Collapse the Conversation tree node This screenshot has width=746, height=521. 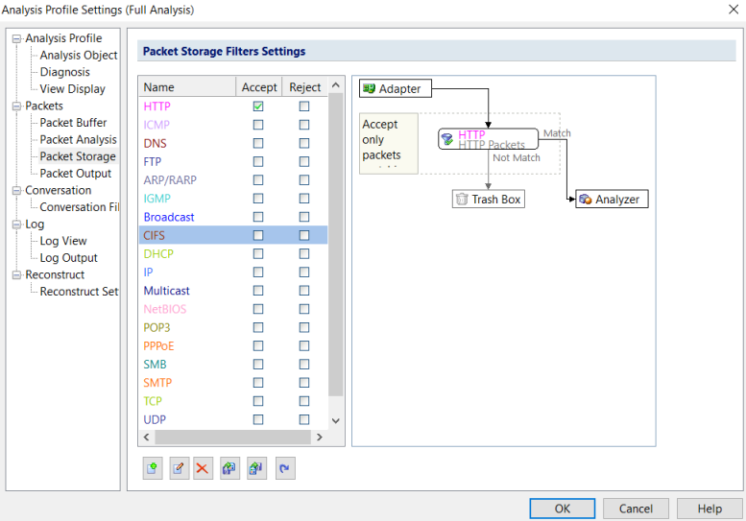click(x=16, y=191)
